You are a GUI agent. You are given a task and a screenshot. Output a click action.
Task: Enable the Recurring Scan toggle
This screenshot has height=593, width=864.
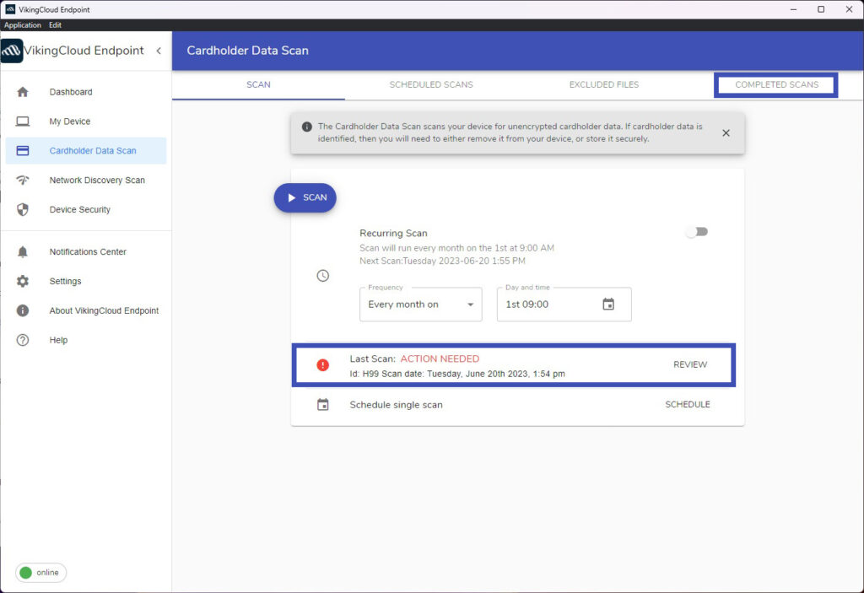(x=697, y=231)
